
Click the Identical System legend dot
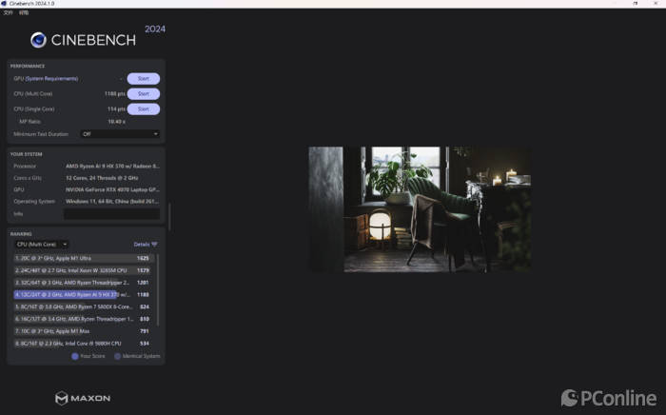coord(118,356)
